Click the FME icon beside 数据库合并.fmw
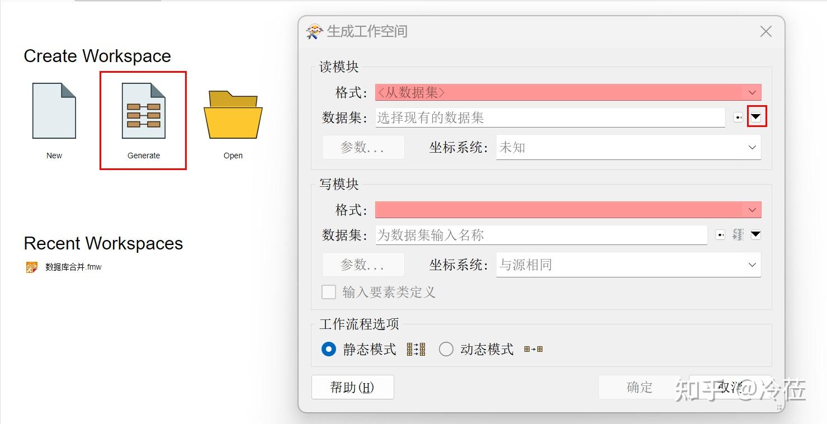Viewport: 827px width, 424px height. [x=31, y=267]
